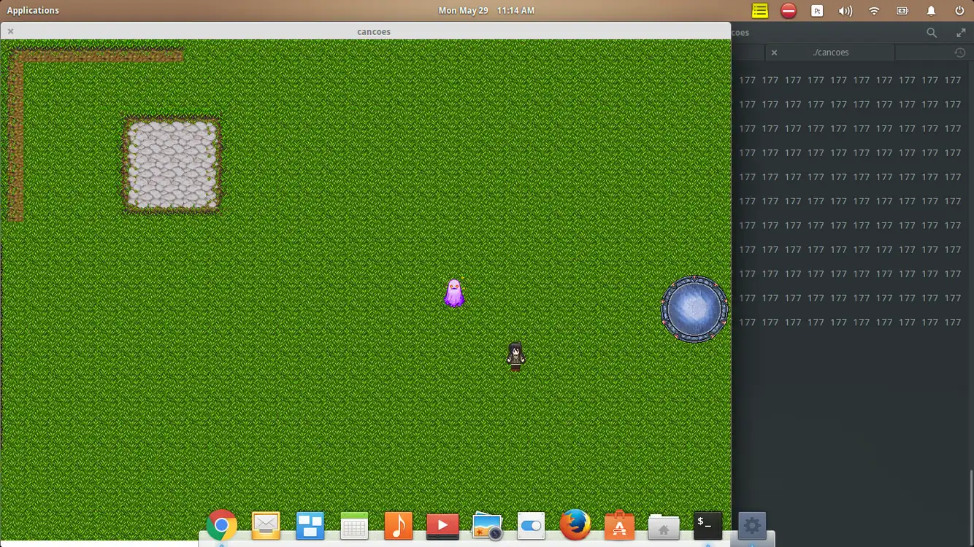Open Firefox from the dock
The image size is (974, 547).
click(575, 525)
